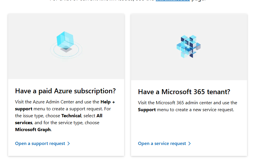
Task: Click the bold Help + support text
Action: (65, 105)
